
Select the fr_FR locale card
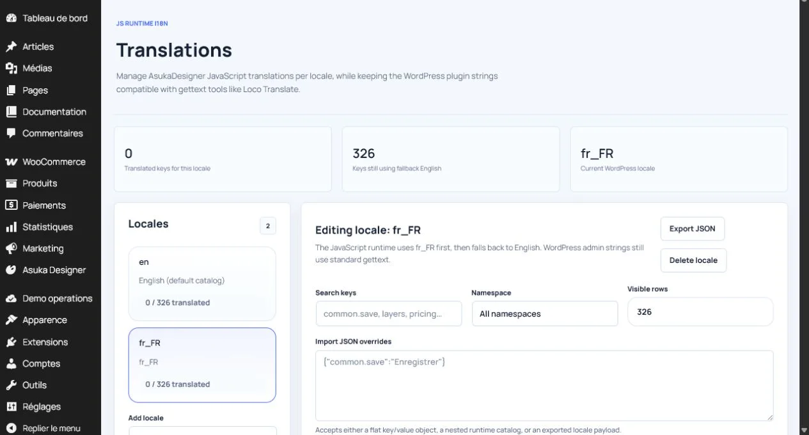click(202, 365)
